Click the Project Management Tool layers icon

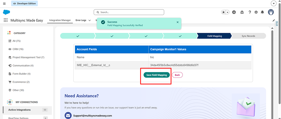(10, 57)
